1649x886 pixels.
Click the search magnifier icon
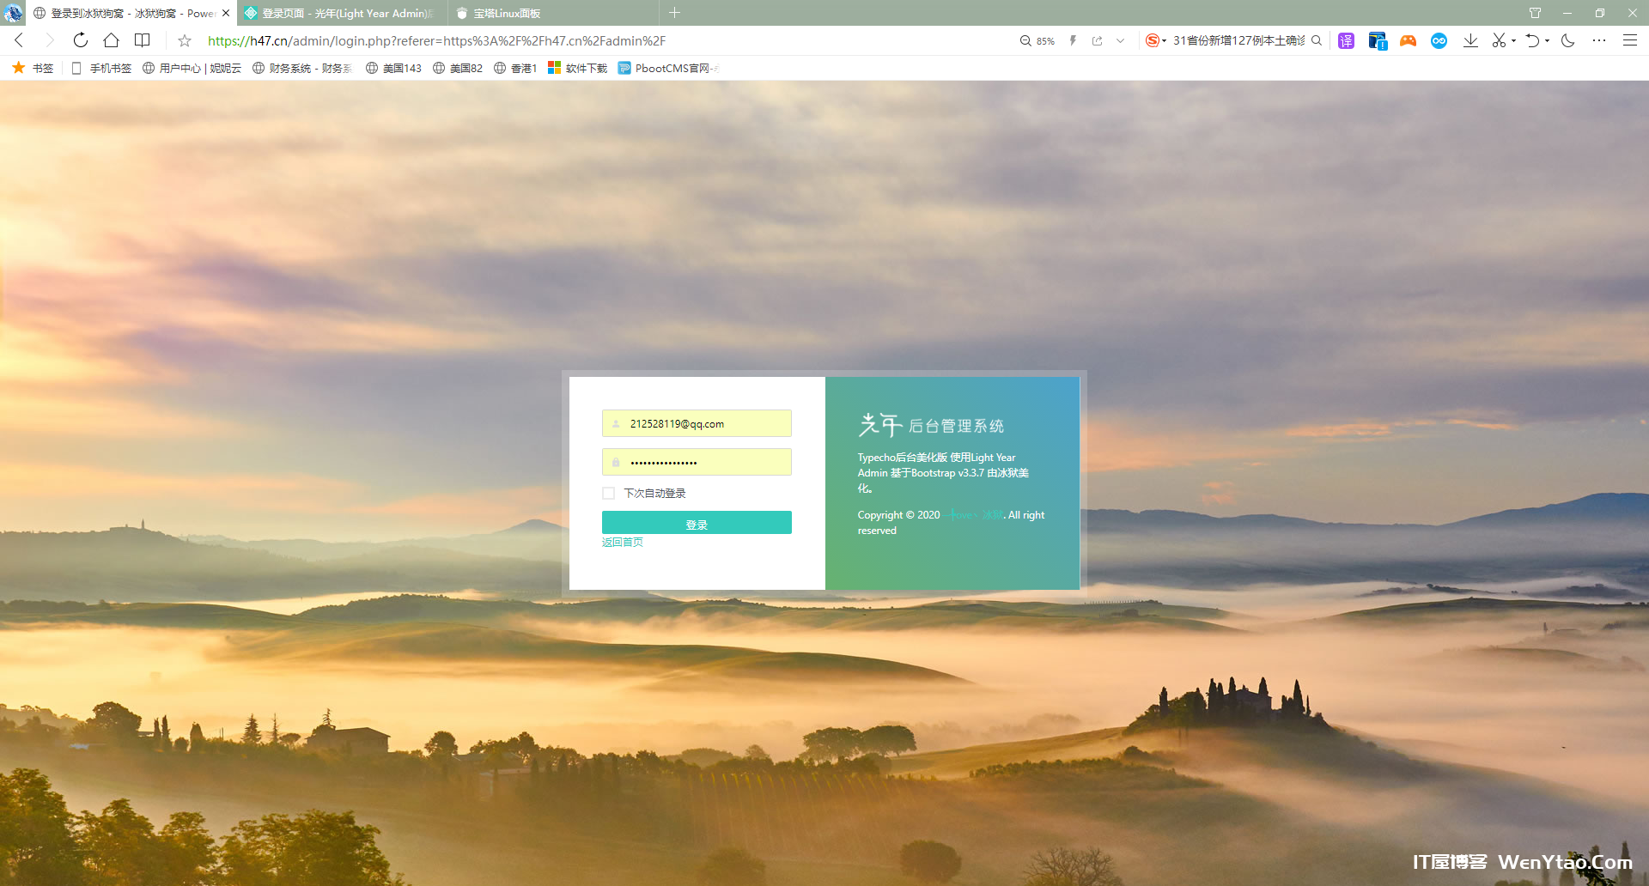coord(1317,40)
